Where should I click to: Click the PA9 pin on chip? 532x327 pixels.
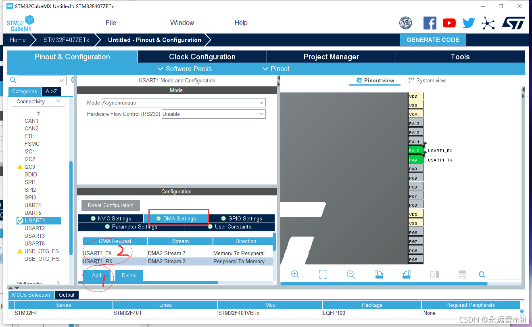click(x=415, y=160)
